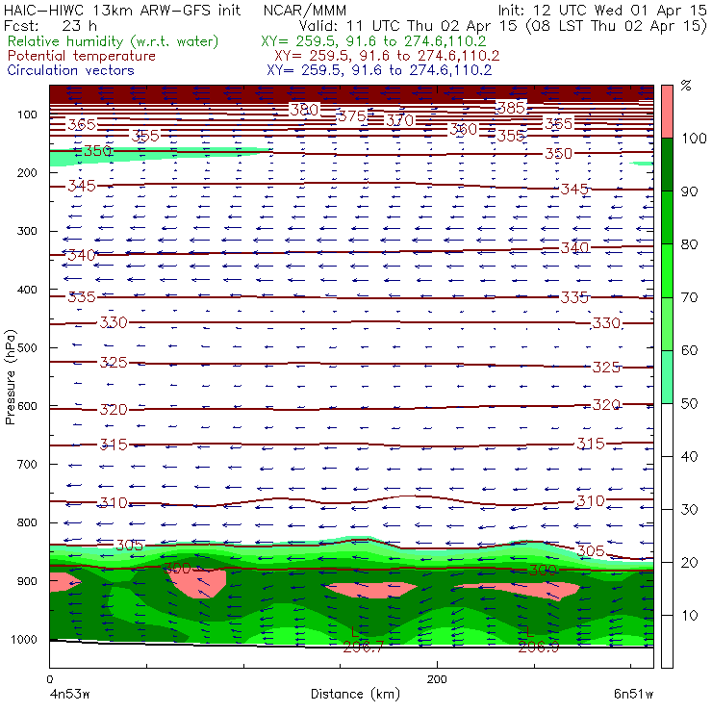Viewport: 712px width, 712px height.
Task: Click the '6n51w' end location label
Action: click(x=633, y=695)
